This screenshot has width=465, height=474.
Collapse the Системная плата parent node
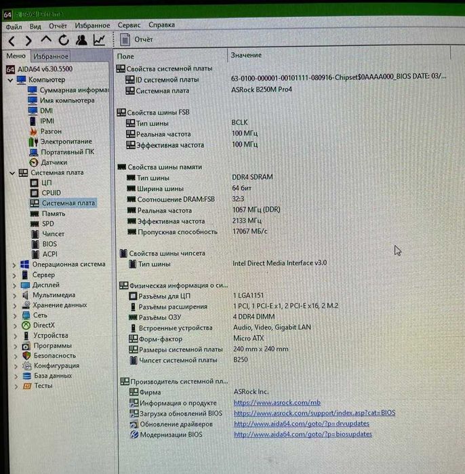tap(12, 173)
